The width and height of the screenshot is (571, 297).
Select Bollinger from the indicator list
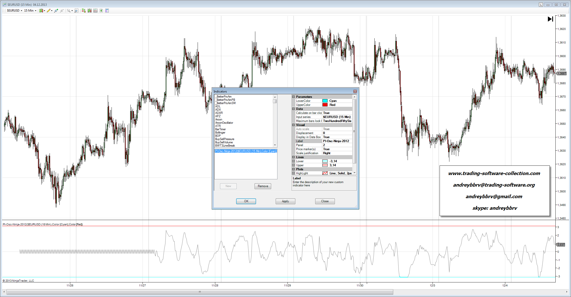(x=220, y=133)
